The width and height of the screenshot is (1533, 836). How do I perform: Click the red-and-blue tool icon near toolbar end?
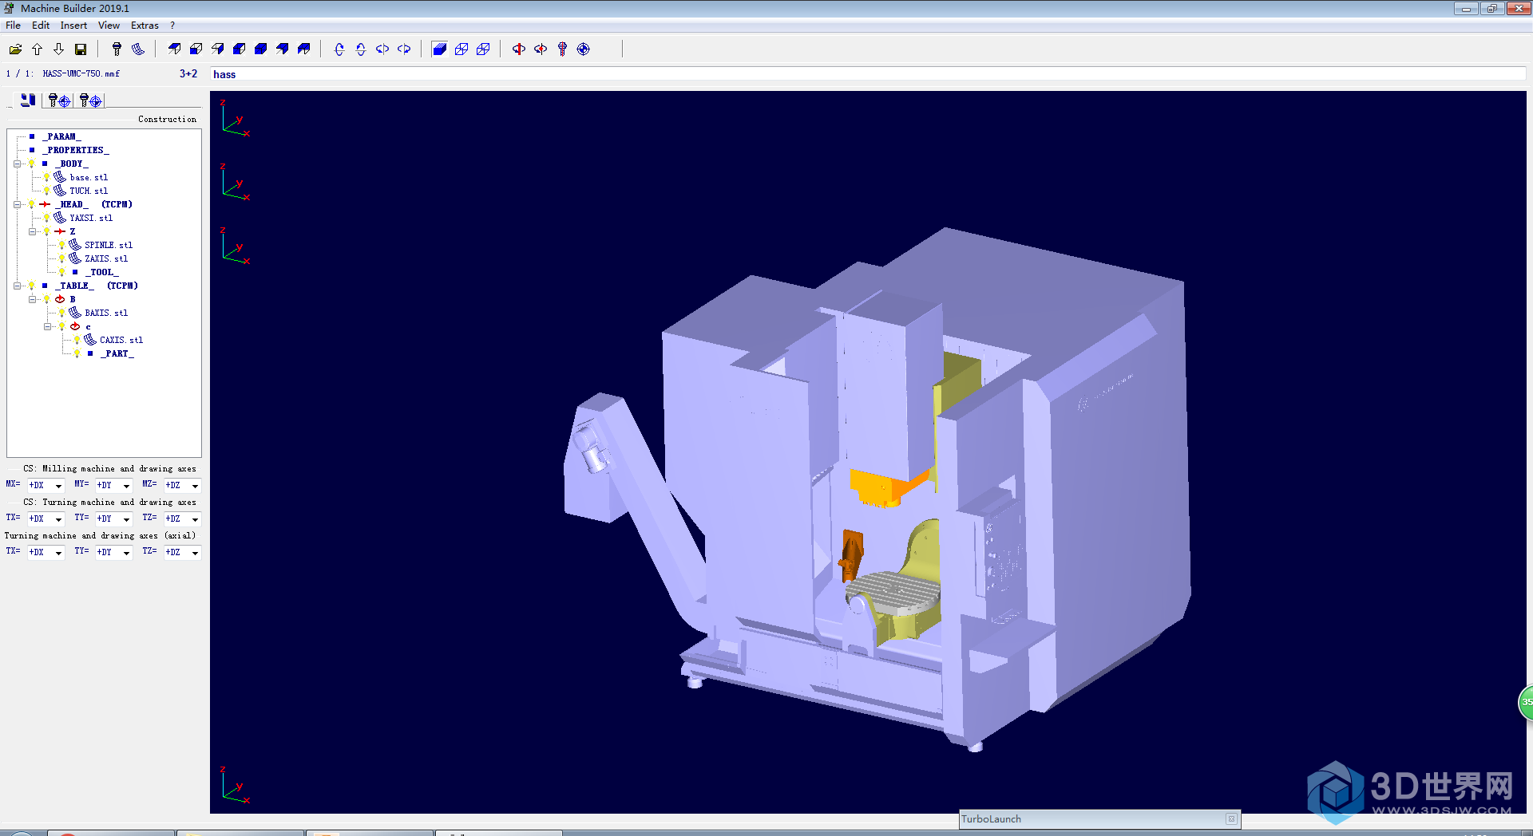(x=562, y=49)
